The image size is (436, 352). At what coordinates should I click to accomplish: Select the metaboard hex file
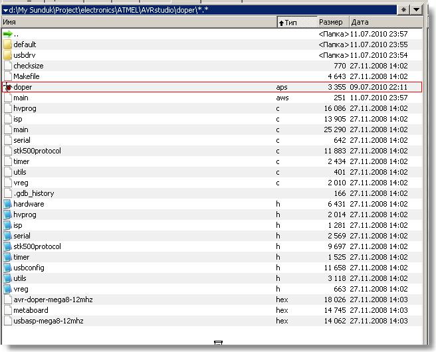[x=31, y=310]
